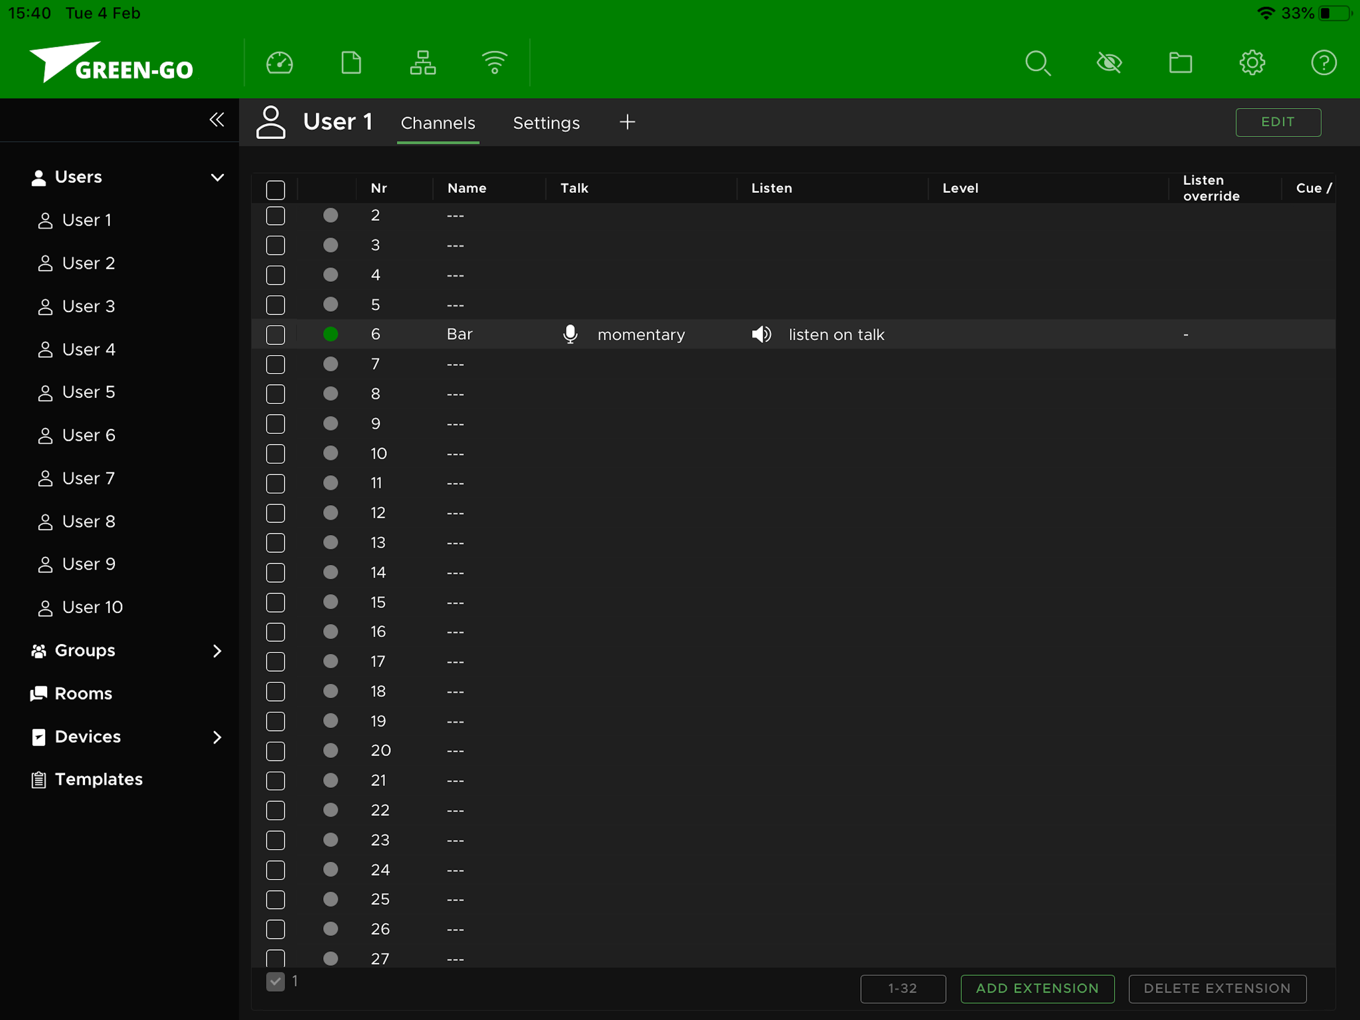Open the dashboard gauge icon
The image size is (1360, 1020).
tap(279, 63)
